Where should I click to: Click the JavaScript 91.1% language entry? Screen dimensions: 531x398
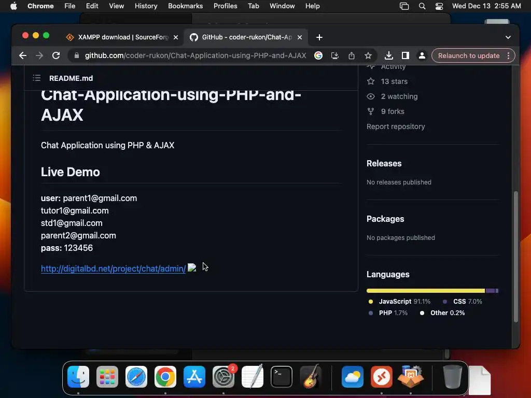(399, 302)
